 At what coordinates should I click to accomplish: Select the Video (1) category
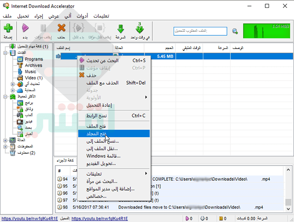[x=34, y=78]
